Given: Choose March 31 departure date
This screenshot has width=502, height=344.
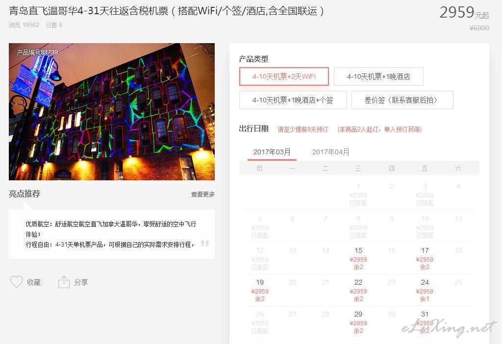Looking at the screenshot, I should tap(425, 322).
